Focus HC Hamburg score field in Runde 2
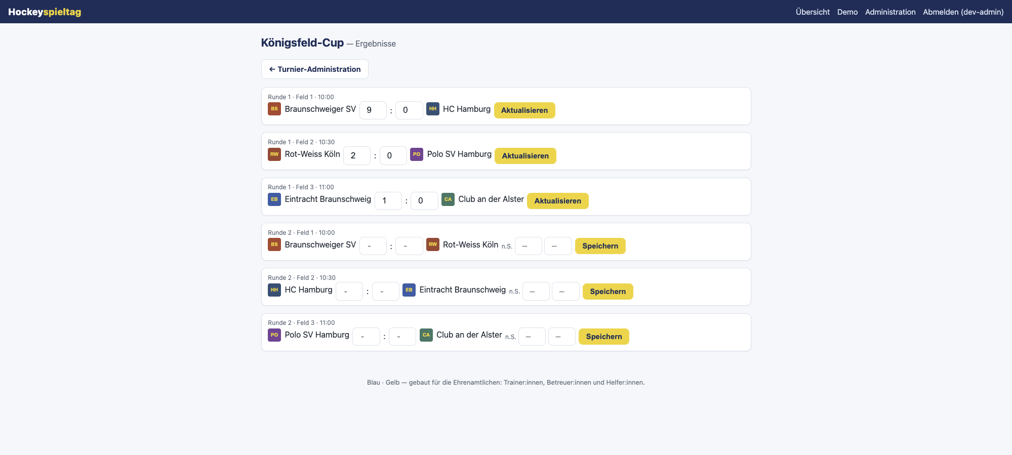This screenshot has width=1012, height=455. (x=349, y=291)
